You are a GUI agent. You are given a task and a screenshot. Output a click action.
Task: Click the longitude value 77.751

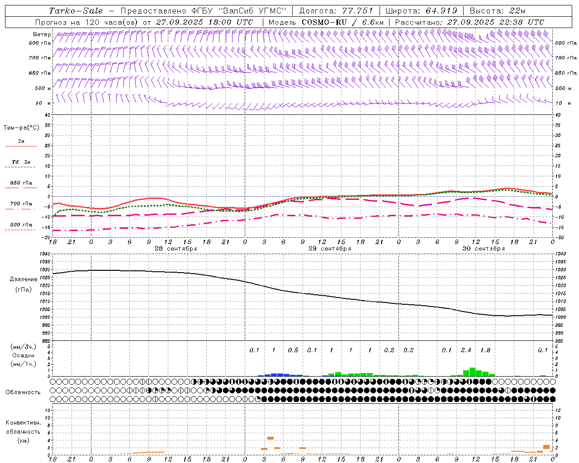[355, 11]
